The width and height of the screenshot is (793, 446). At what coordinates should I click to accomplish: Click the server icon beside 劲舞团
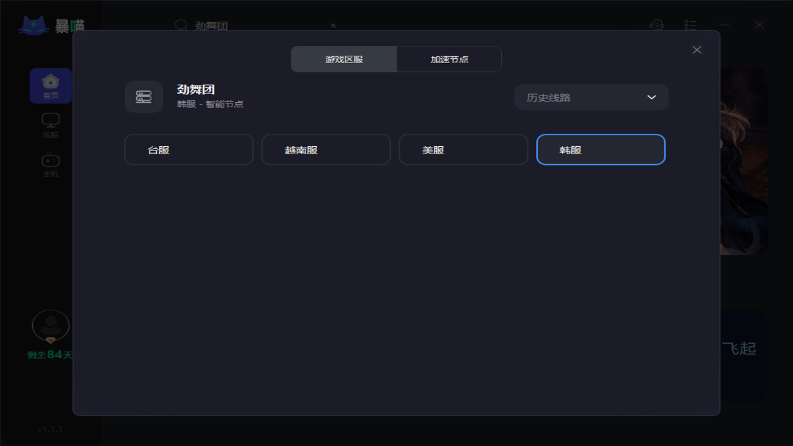point(144,97)
